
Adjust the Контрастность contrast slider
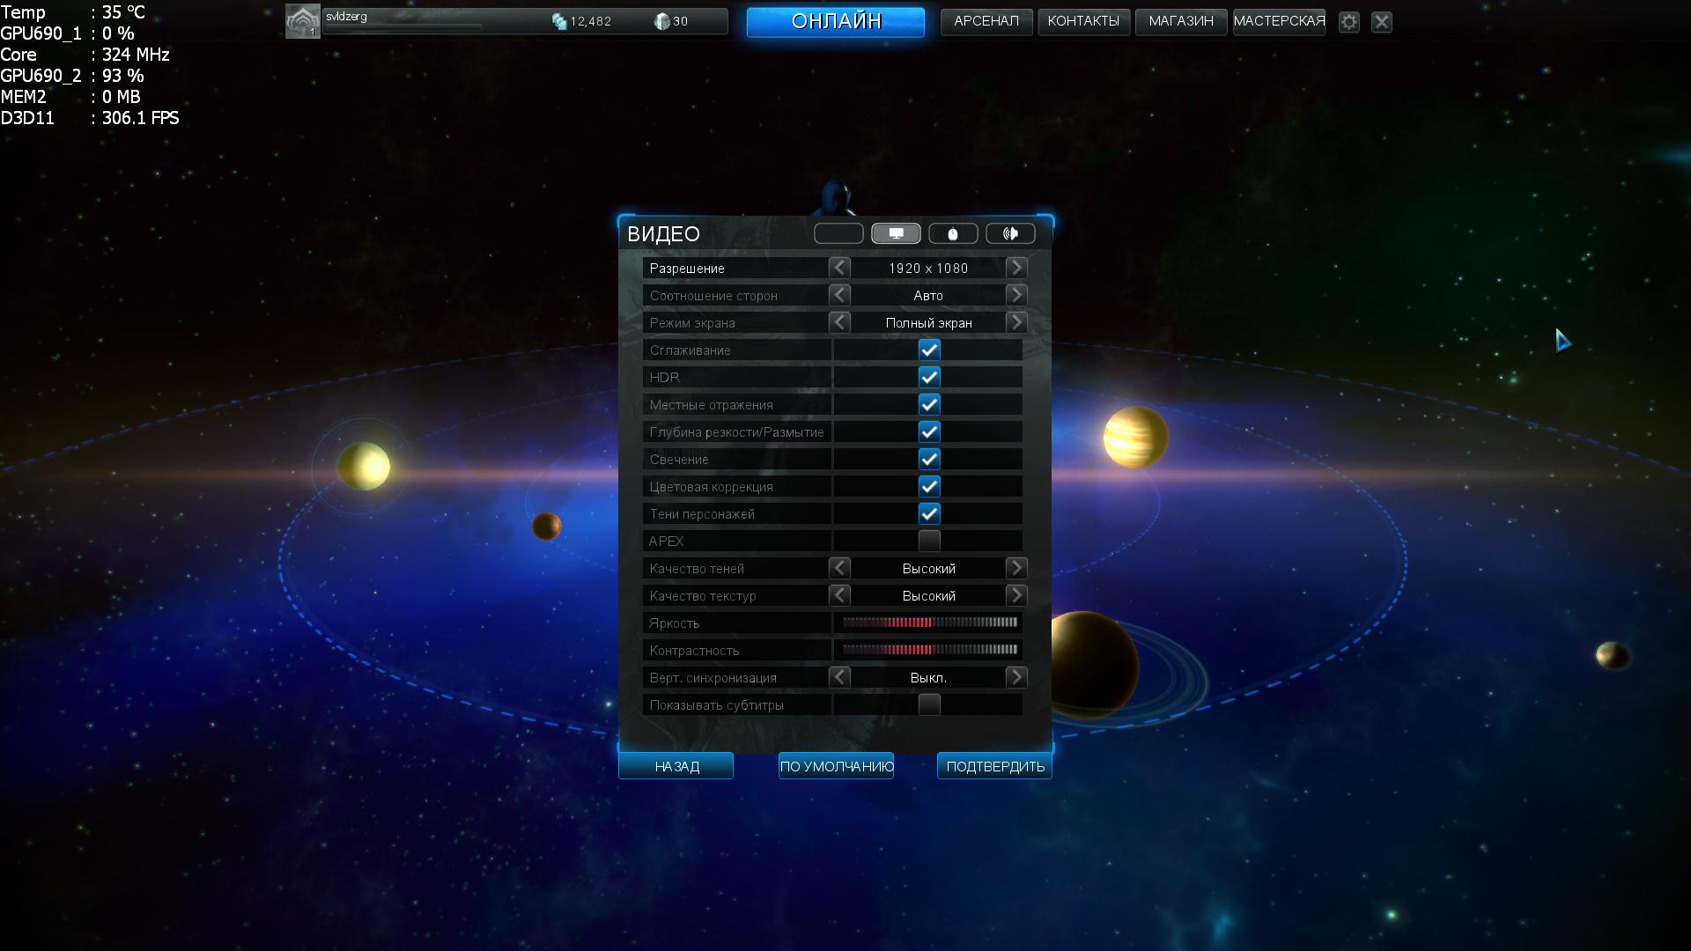coord(929,650)
